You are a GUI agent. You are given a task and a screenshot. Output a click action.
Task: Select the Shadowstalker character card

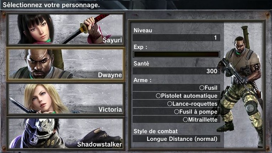coord(66,133)
